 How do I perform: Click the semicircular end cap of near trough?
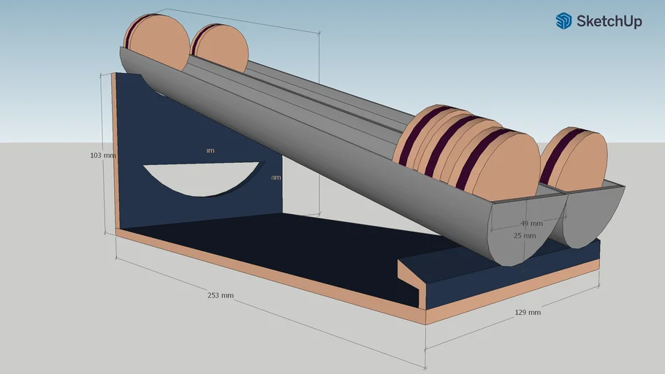(525, 232)
